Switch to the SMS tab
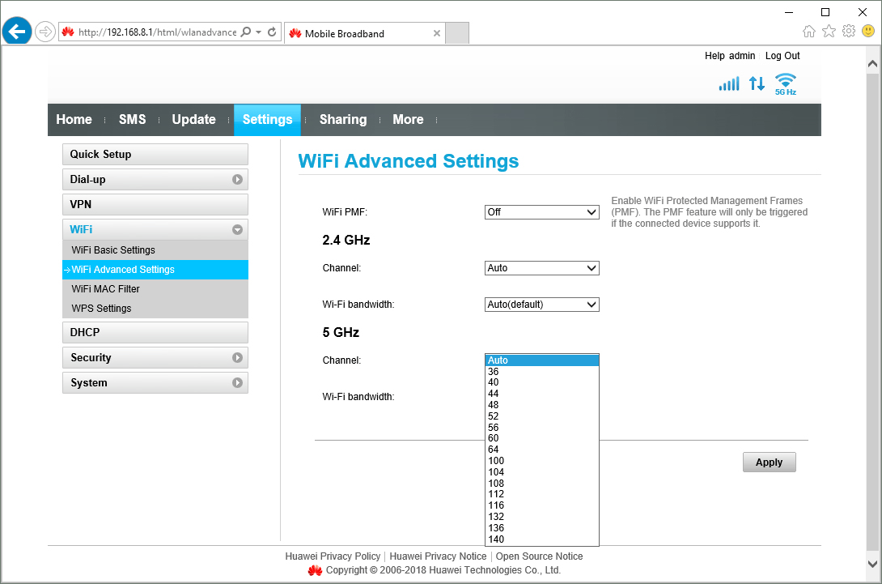 (x=132, y=119)
